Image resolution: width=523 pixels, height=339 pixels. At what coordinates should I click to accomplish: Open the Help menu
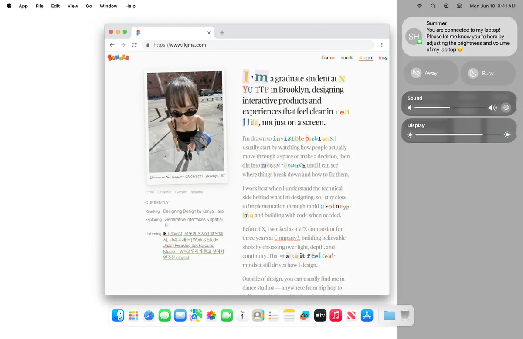[x=130, y=6]
